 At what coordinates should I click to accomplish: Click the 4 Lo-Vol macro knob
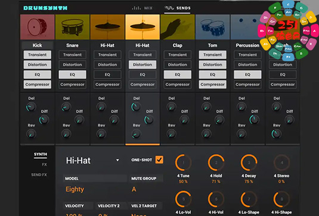click(183, 199)
